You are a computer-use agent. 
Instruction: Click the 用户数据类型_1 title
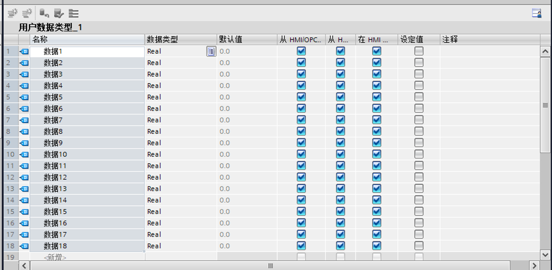(x=50, y=27)
